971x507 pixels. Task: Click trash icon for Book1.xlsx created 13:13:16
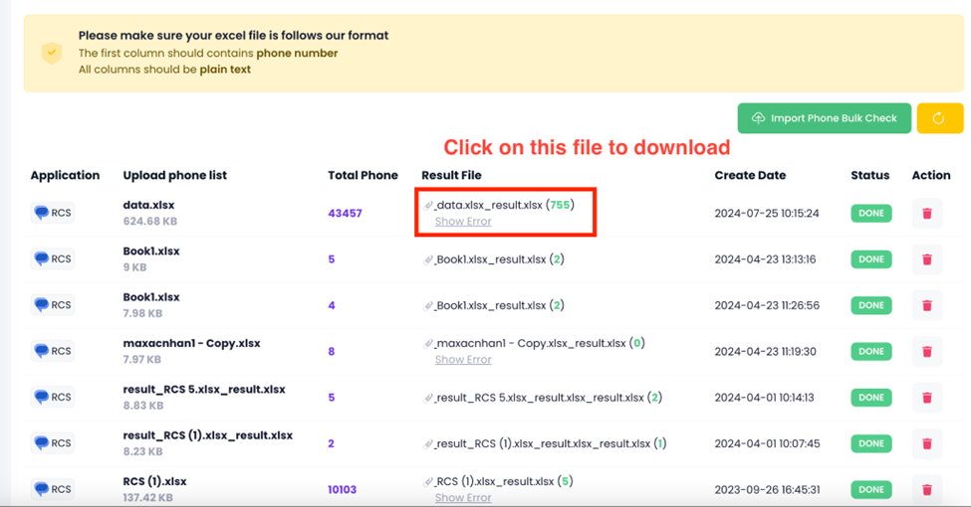click(x=927, y=259)
